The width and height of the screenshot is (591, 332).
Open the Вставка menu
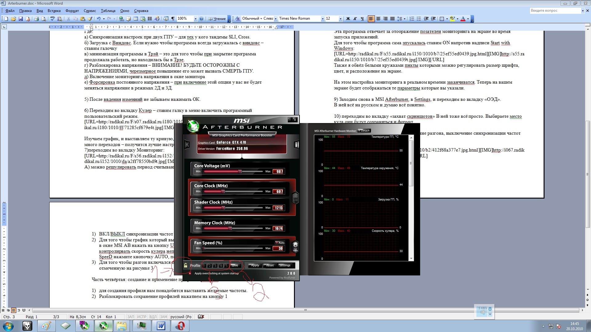pos(54,11)
